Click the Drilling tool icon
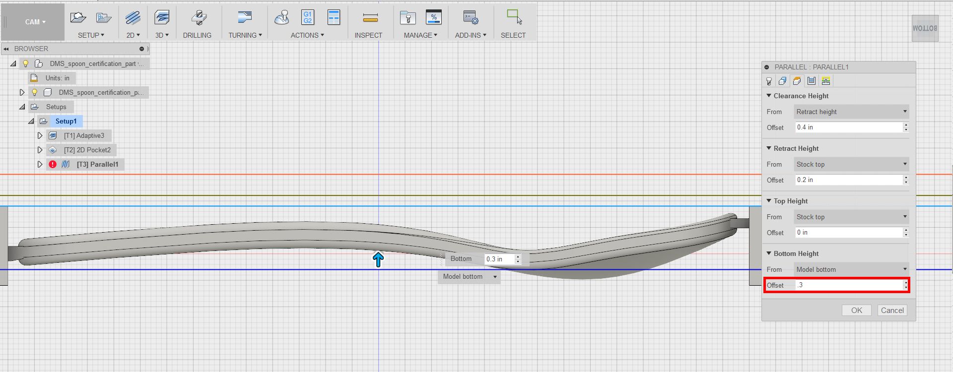 click(199, 18)
